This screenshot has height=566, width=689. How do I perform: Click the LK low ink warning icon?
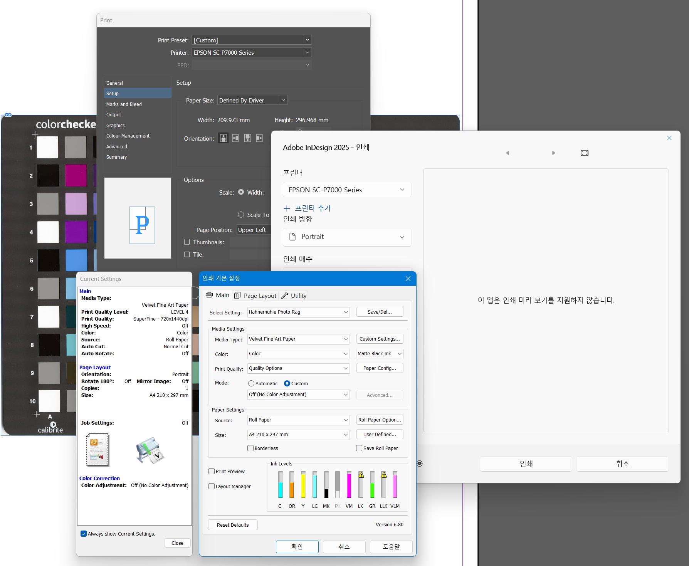click(361, 475)
